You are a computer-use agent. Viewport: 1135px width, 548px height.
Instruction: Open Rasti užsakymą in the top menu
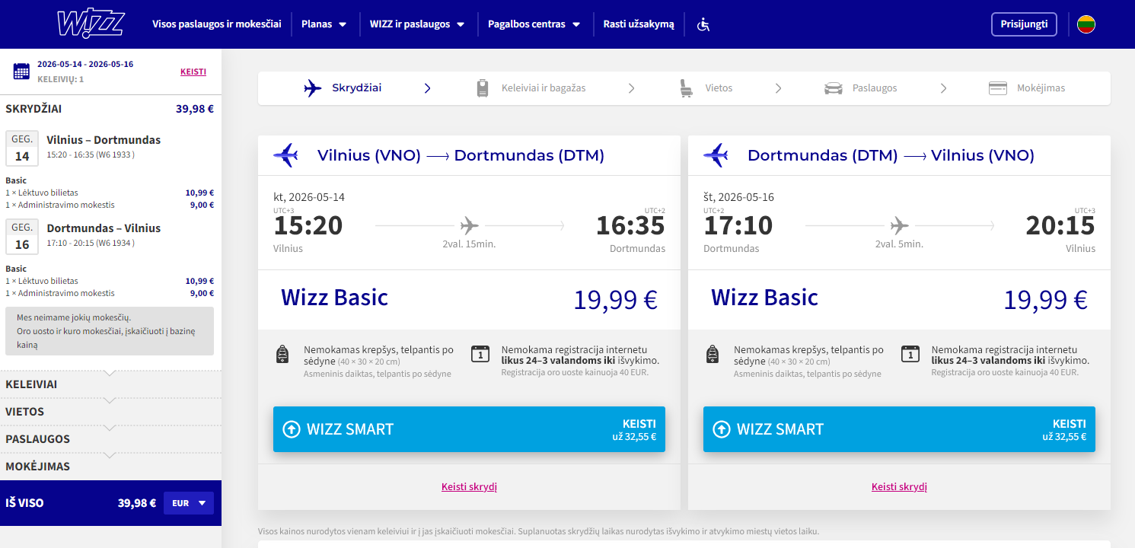(639, 24)
